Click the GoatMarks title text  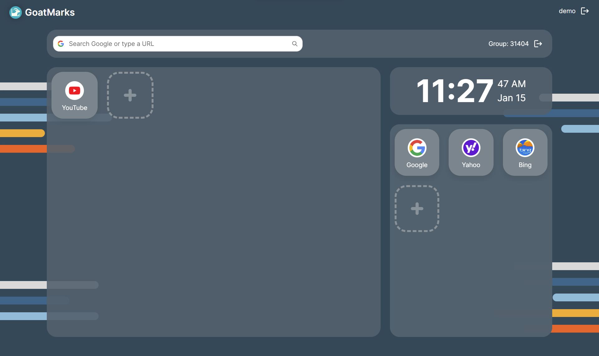pyautogui.click(x=50, y=12)
